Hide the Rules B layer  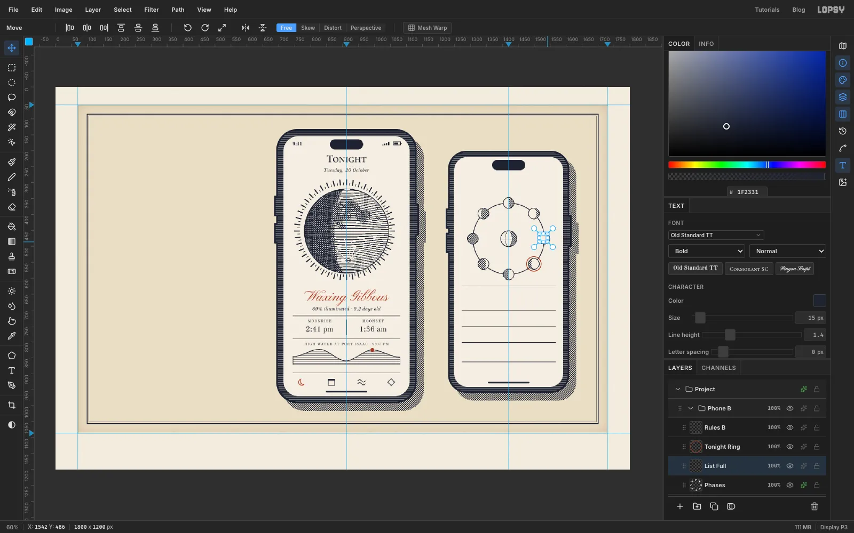(790, 427)
